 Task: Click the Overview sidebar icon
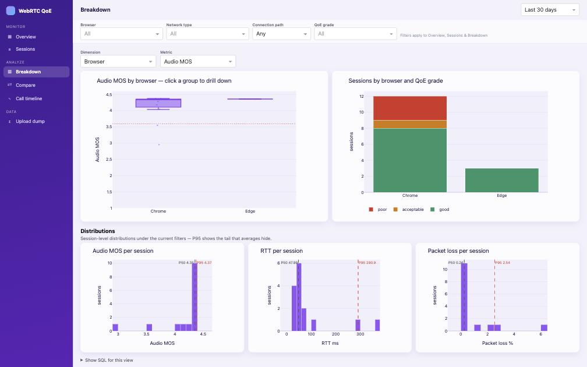pos(10,37)
